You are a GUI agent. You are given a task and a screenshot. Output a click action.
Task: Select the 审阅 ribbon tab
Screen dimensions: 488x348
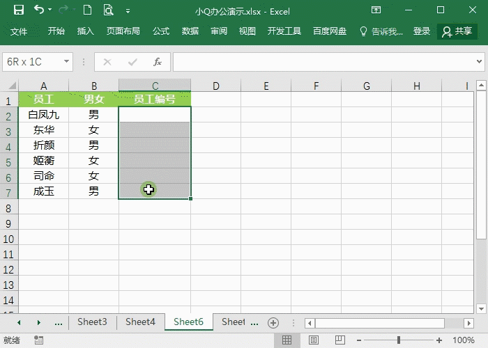219,31
